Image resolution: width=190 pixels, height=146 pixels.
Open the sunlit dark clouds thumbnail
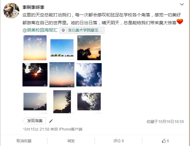(x=89, y=102)
